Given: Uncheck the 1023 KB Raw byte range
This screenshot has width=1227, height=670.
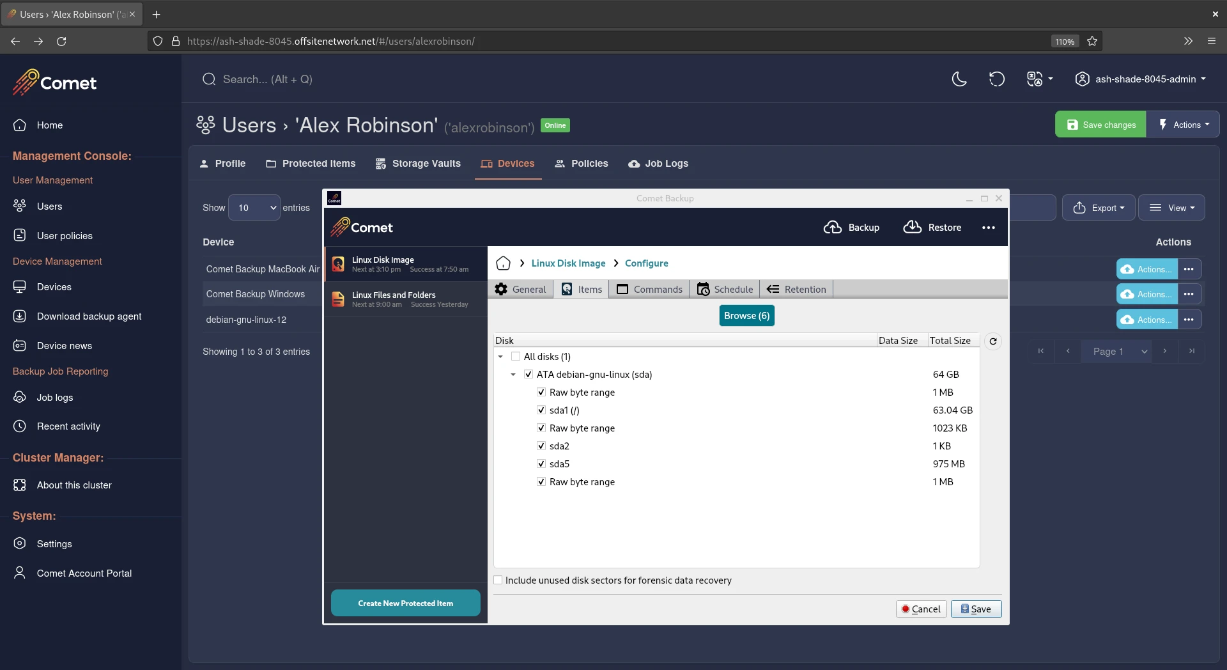Looking at the screenshot, I should (x=541, y=428).
